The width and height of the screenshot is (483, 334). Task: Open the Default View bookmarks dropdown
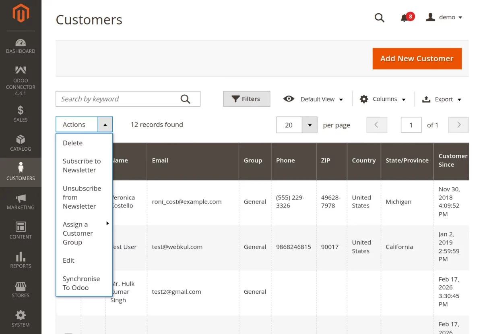click(x=313, y=99)
